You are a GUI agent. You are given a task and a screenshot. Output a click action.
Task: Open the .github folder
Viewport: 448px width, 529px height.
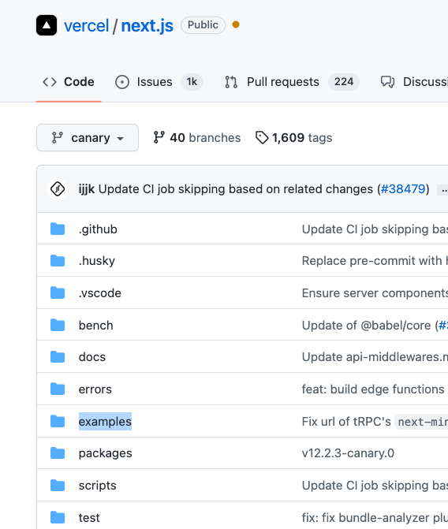[x=98, y=229]
